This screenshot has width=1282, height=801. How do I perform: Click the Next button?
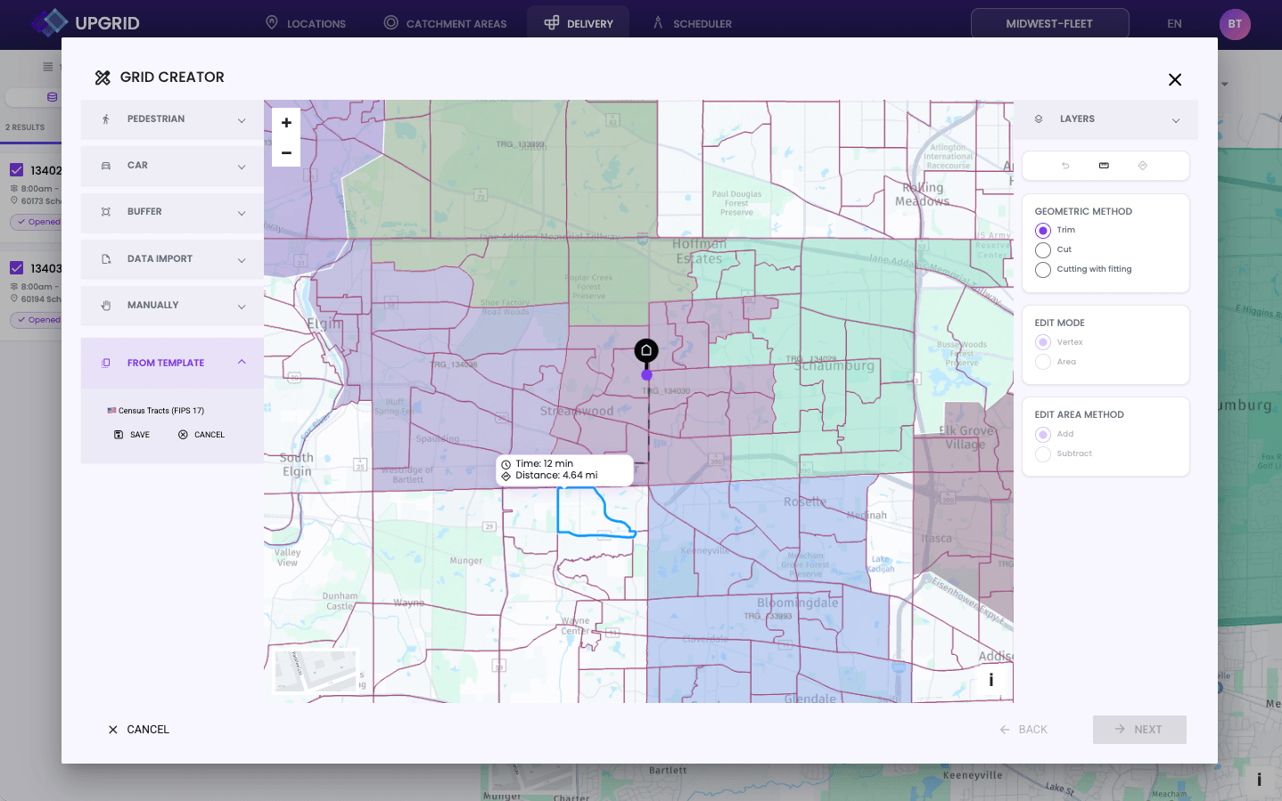point(1139,730)
